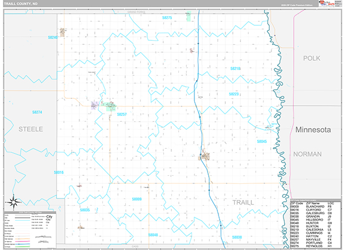Viewport: 345px width, 250px height.
Task: Click the Hillsboro city footprint on Interstate
Action: 205,155
